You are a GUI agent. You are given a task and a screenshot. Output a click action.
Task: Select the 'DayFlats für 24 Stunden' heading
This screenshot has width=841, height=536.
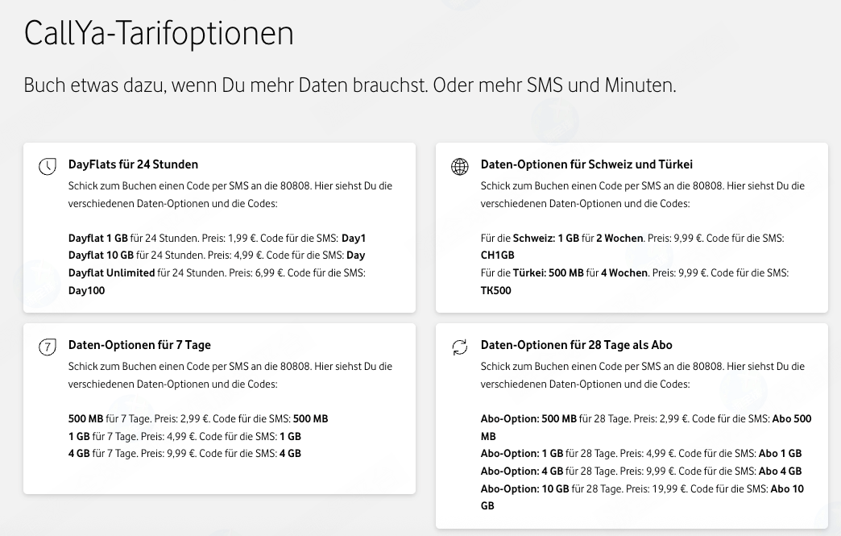pos(133,164)
